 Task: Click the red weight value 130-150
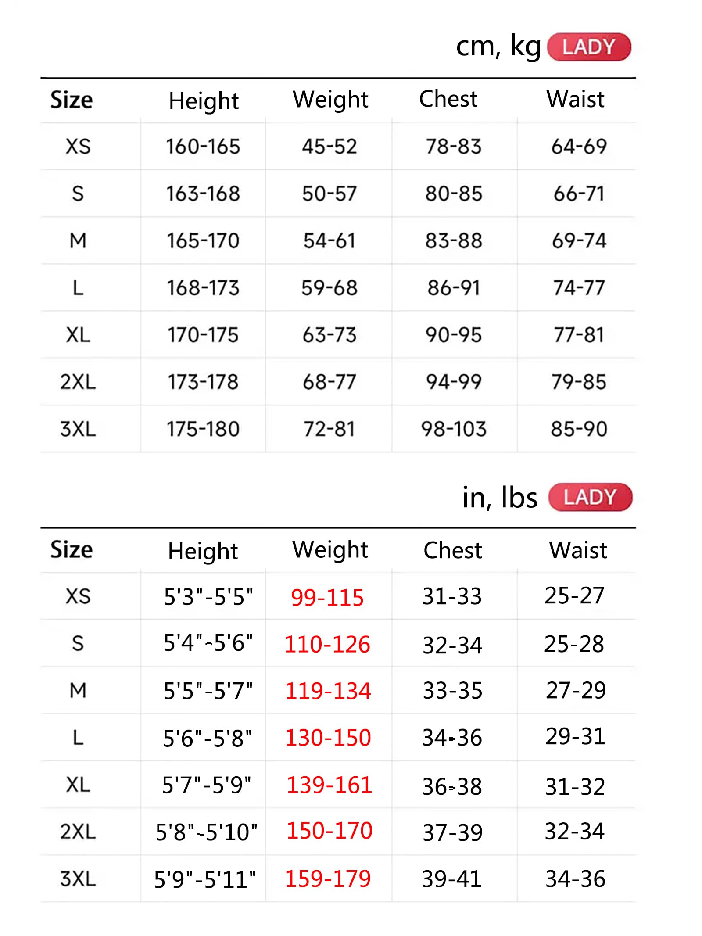click(x=328, y=738)
